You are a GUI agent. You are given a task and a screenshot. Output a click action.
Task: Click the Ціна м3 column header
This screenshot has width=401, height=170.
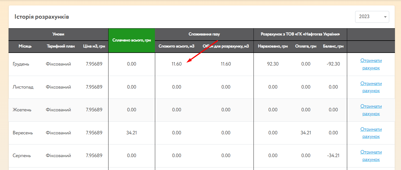pyautogui.click(x=94, y=46)
